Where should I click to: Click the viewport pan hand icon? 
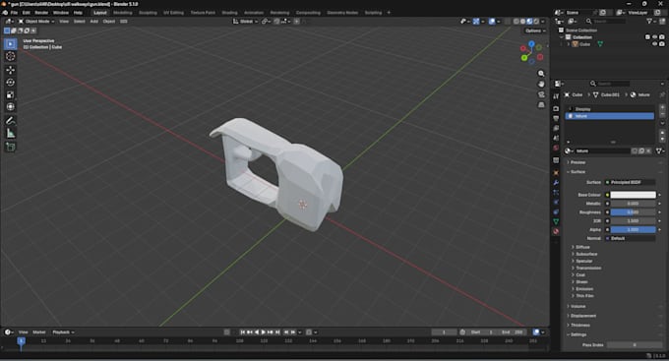[541, 84]
